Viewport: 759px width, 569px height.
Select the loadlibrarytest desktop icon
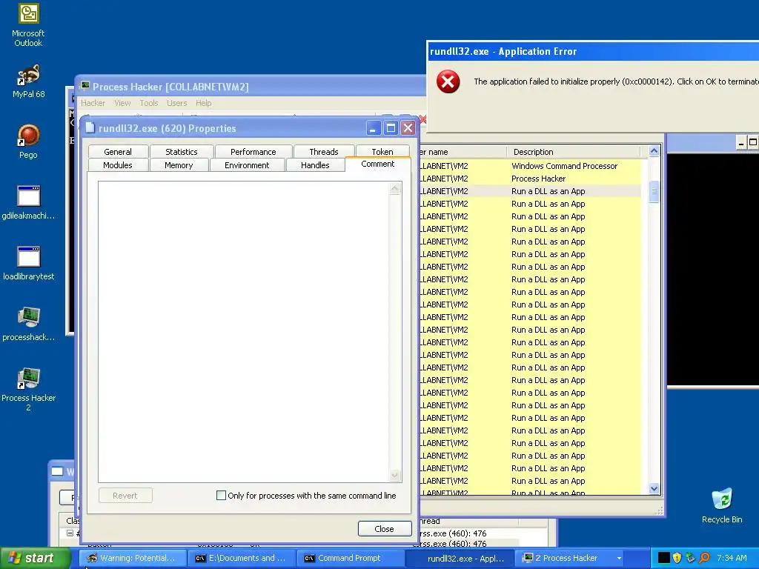(28, 263)
